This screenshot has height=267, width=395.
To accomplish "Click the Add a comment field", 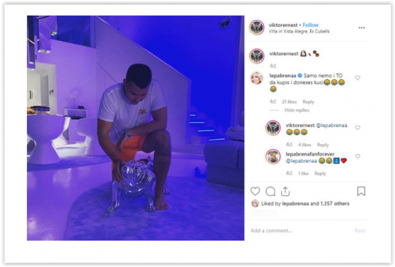I will click(300, 231).
